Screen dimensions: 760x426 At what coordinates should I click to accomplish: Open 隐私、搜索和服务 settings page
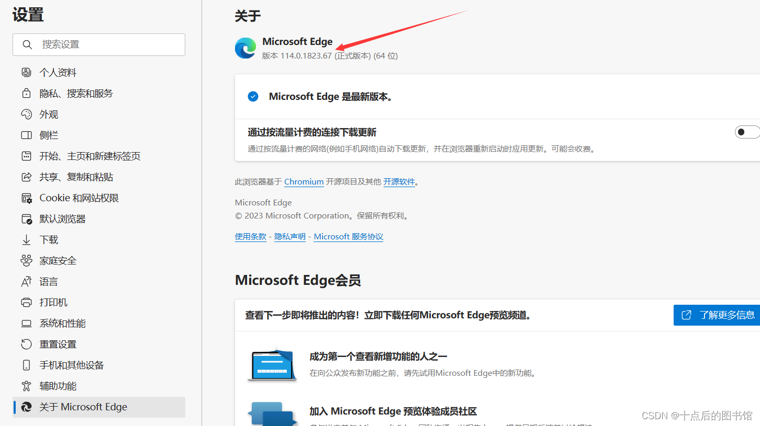coord(99,93)
